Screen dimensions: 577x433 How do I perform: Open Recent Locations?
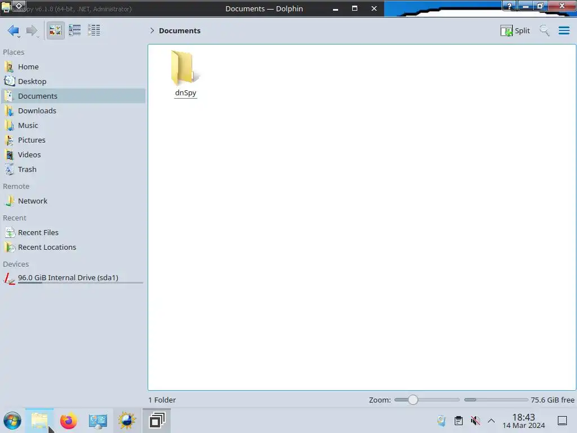tap(73, 248)
